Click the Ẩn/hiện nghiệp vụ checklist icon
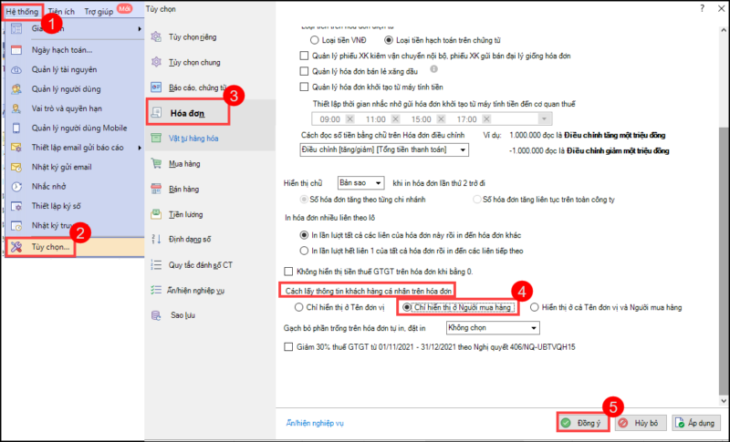This screenshot has height=442, width=730. point(156,290)
